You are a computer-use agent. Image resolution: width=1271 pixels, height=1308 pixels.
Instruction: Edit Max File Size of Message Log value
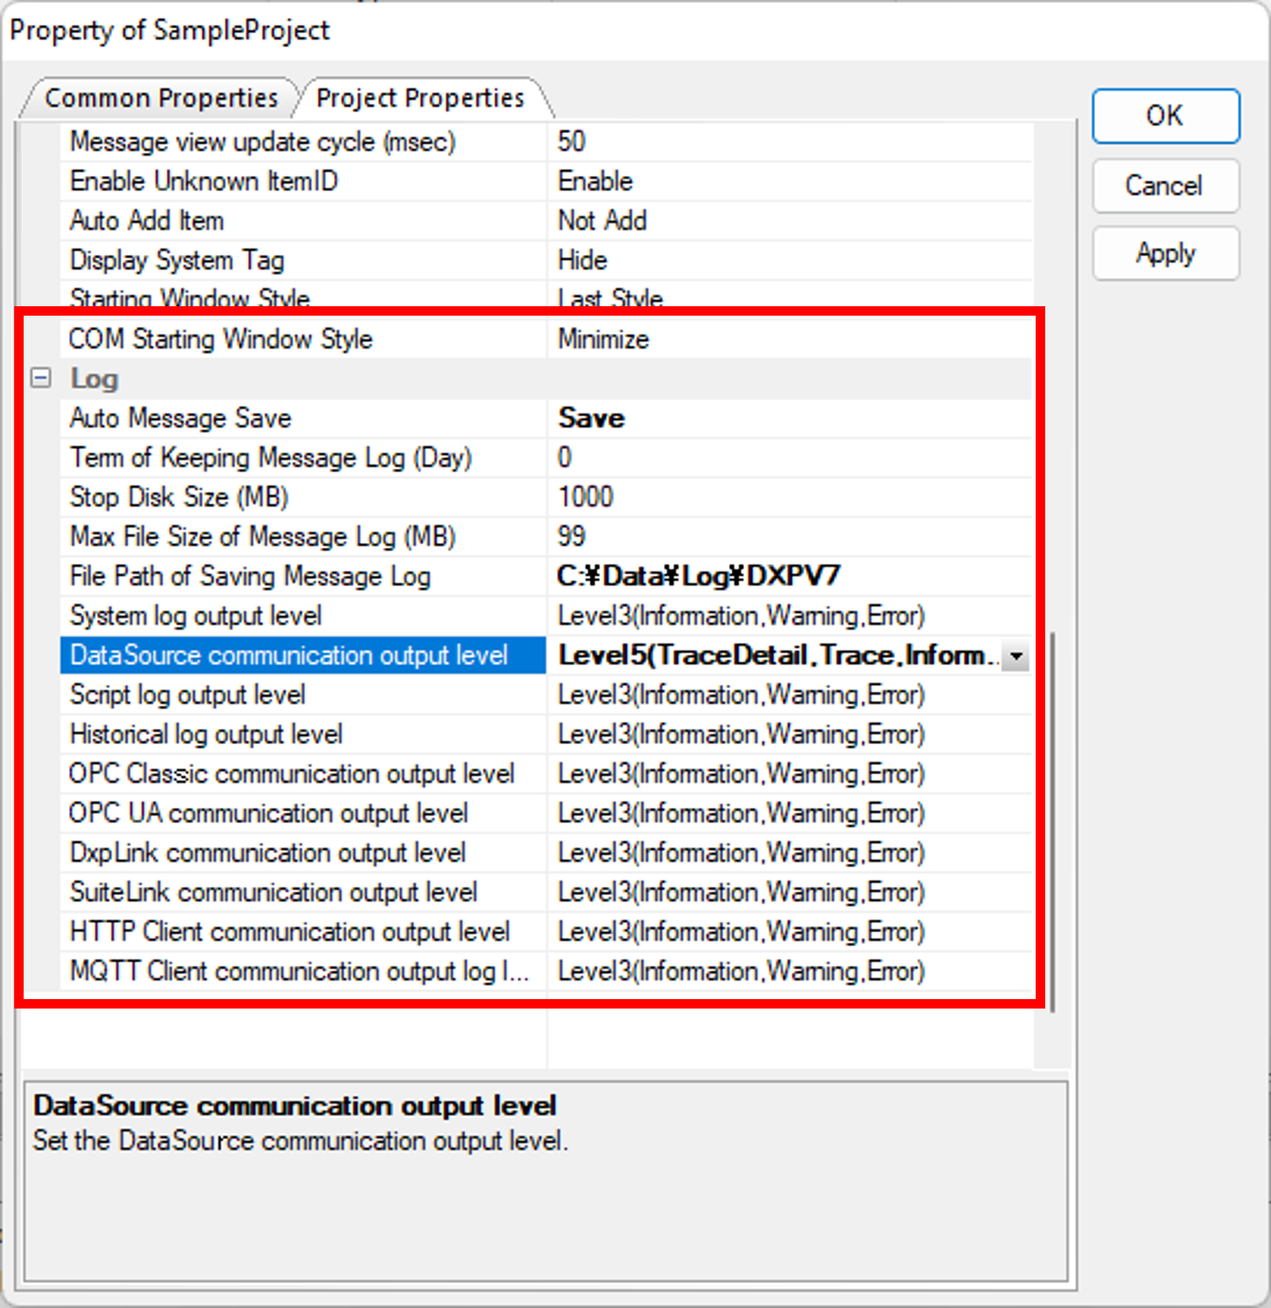coord(788,537)
